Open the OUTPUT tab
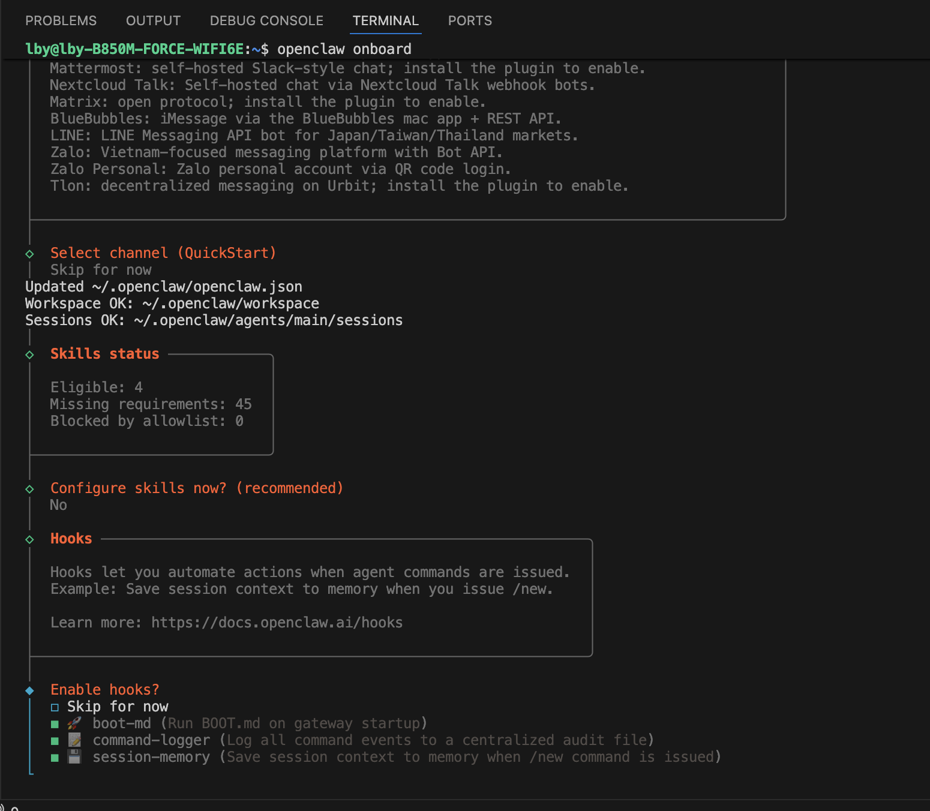This screenshot has height=811, width=930. [153, 21]
